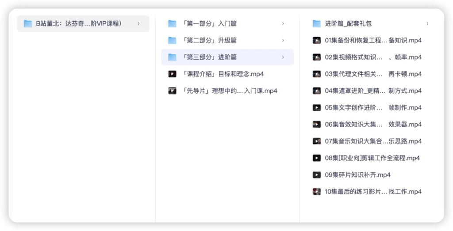Click folder icon of B站董北 course
Screen dimensions: 453x231
click(x=28, y=24)
